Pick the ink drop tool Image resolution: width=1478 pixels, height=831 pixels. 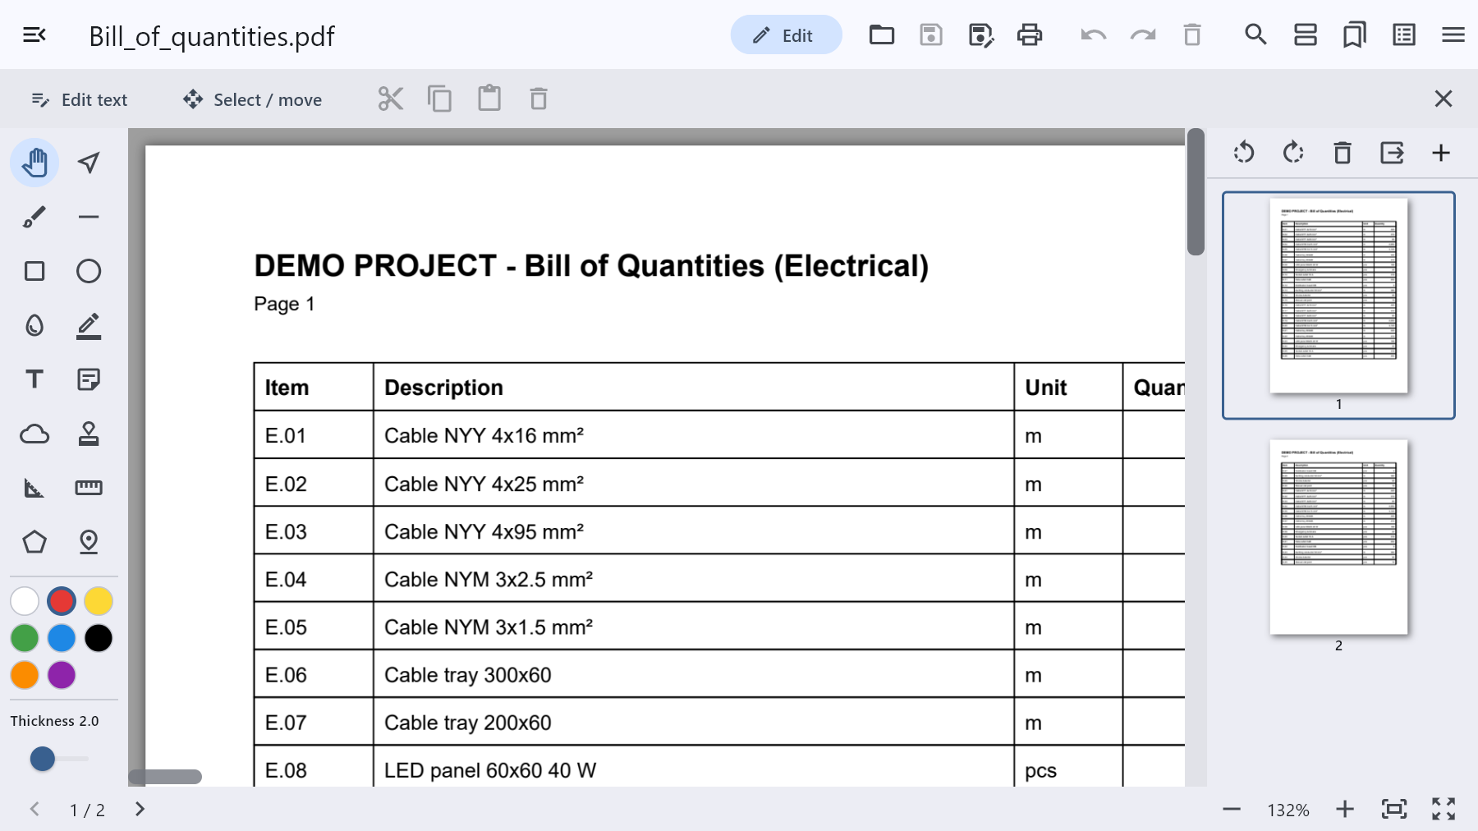[x=34, y=325]
